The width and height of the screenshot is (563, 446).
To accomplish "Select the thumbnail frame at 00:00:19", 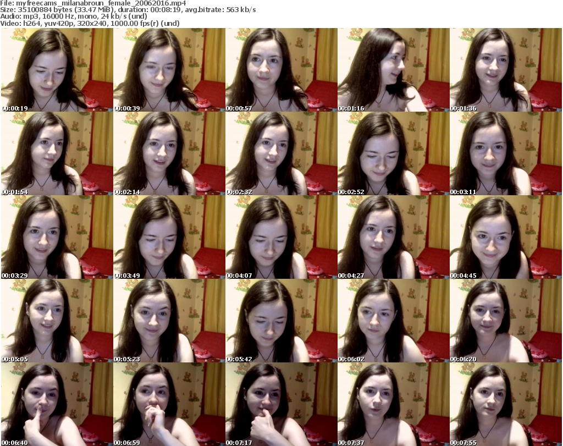I will pyautogui.click(x=57, y=70).
